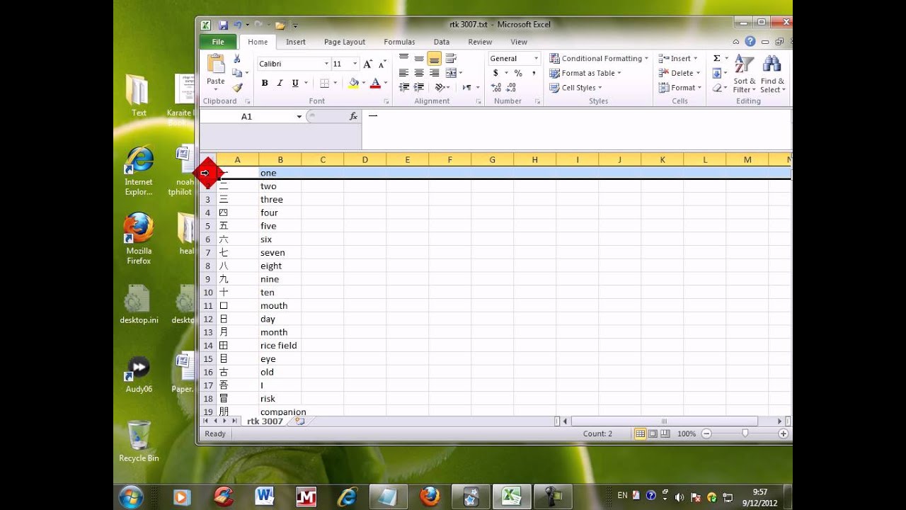Click the Center alignment icon
Screen dimensions: 906x510
tap(419, 73)
